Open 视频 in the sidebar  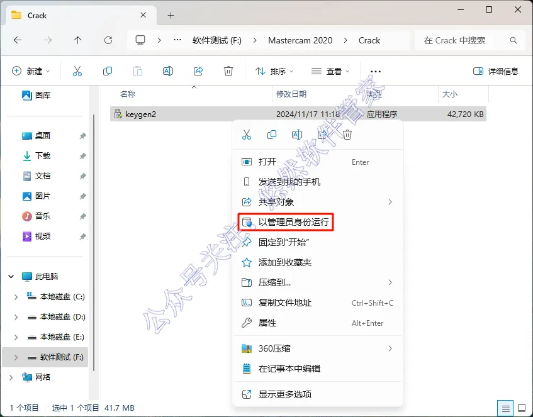coord(36,236)
